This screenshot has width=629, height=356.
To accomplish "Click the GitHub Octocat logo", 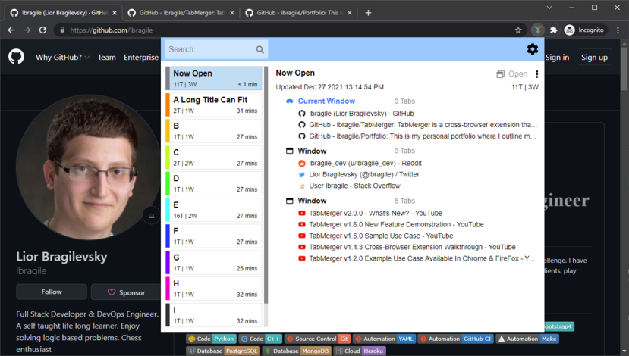I will point(17,57).
